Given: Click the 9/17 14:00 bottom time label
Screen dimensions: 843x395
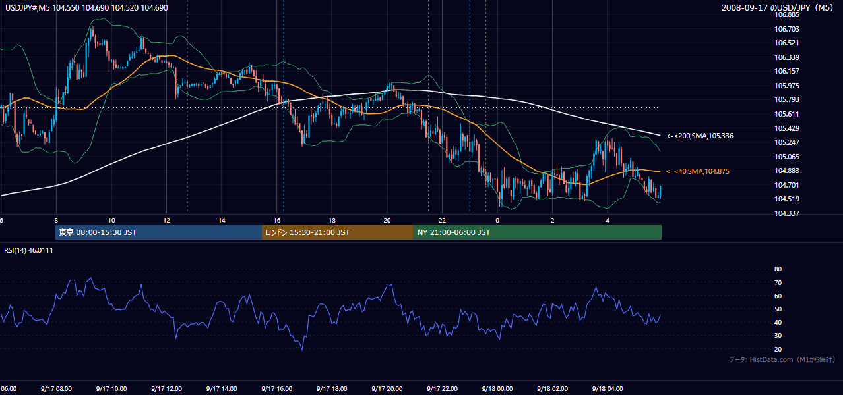Looking at the screenshot, I should coord(222,389).
